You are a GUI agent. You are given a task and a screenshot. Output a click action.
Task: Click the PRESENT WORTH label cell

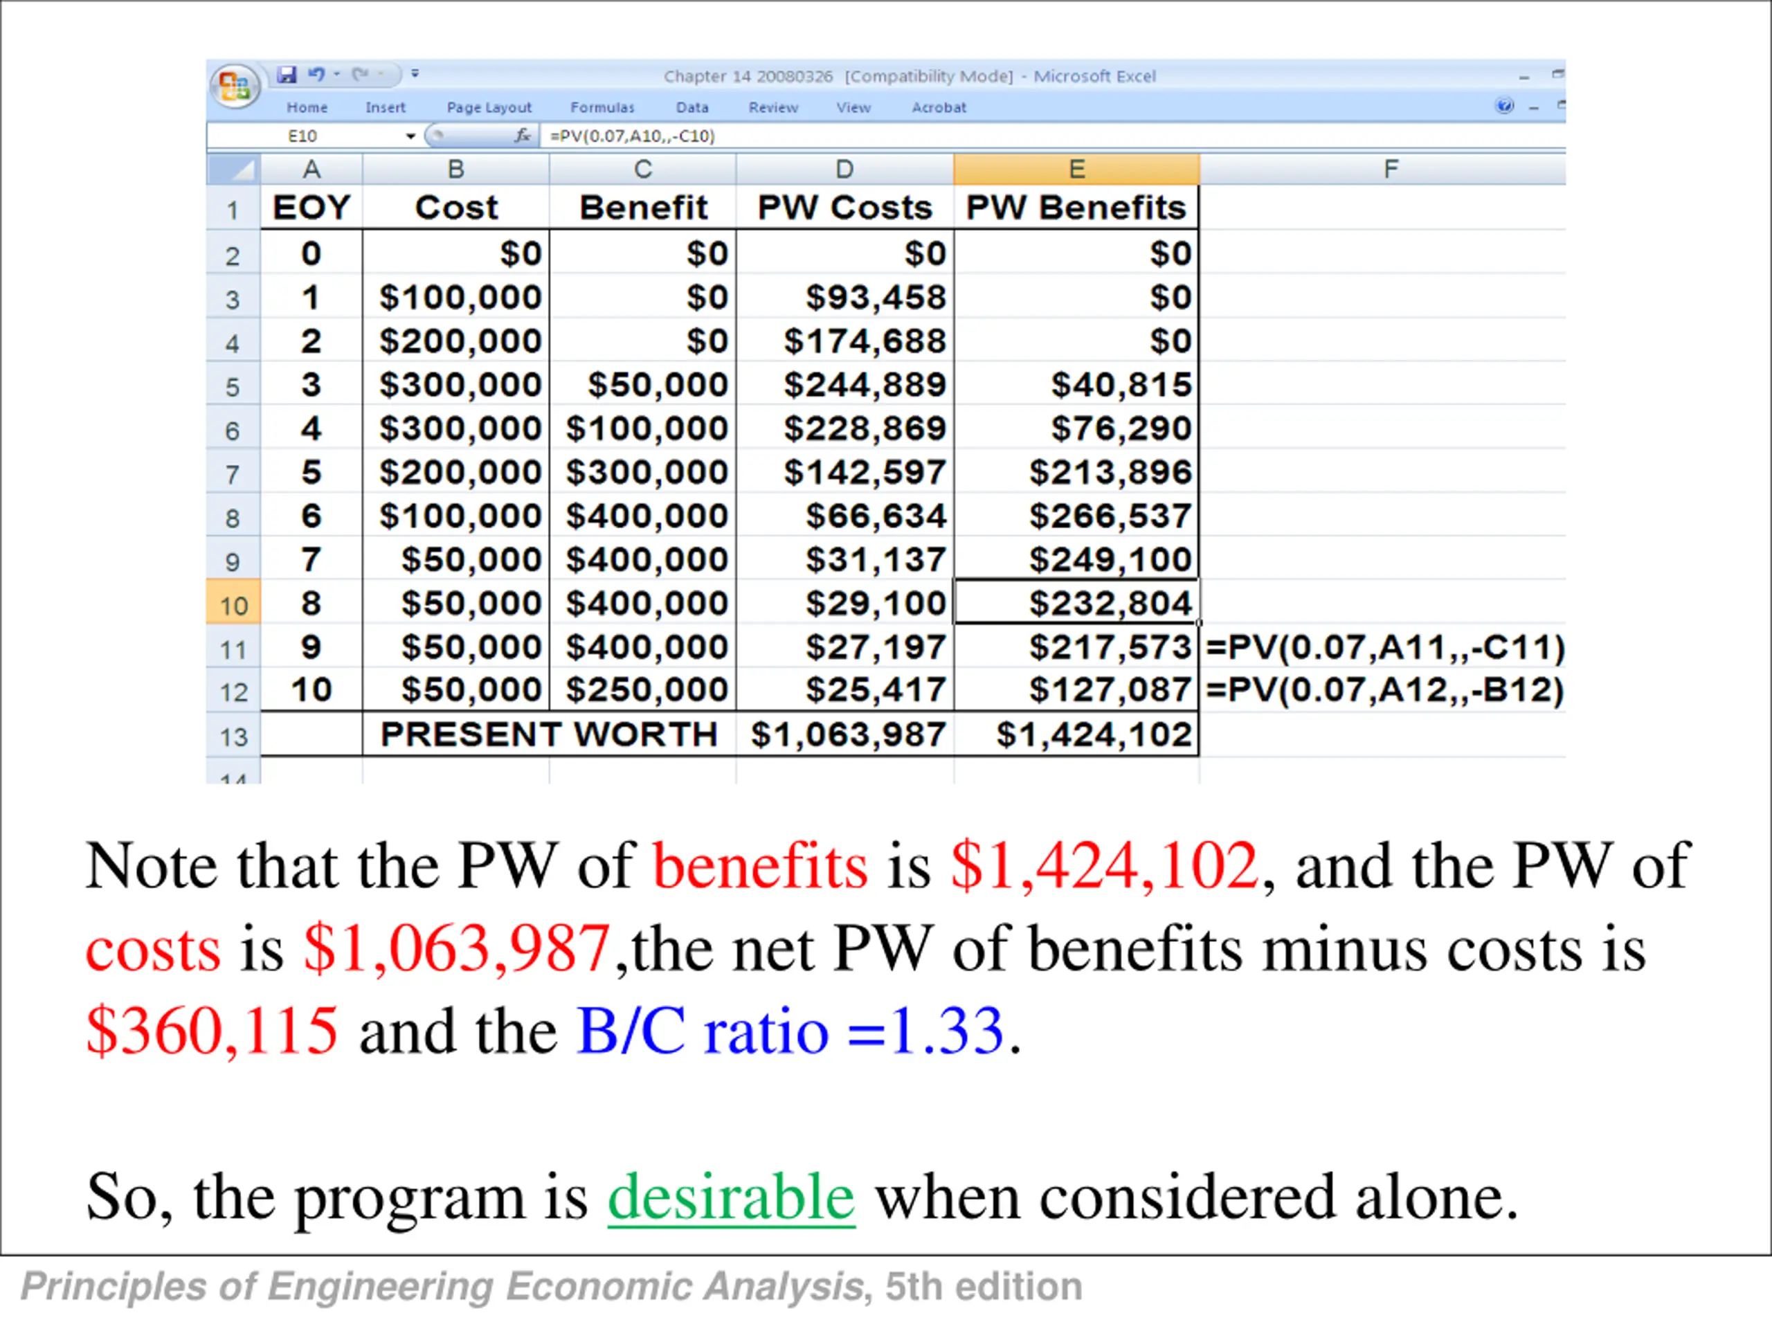tap(549, 734)
